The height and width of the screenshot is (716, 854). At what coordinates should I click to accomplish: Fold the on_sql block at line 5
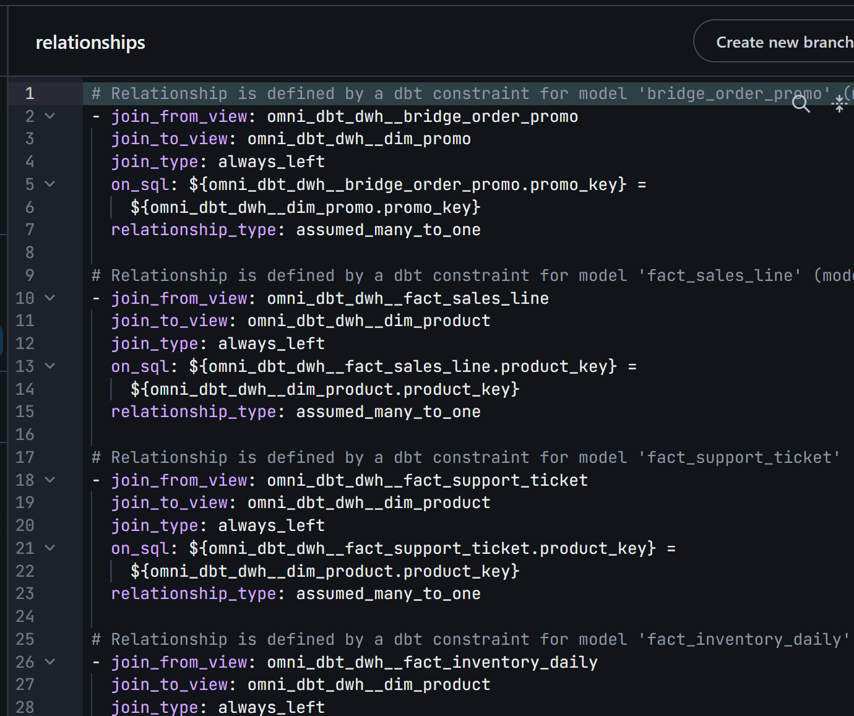(x=50, y=184)
